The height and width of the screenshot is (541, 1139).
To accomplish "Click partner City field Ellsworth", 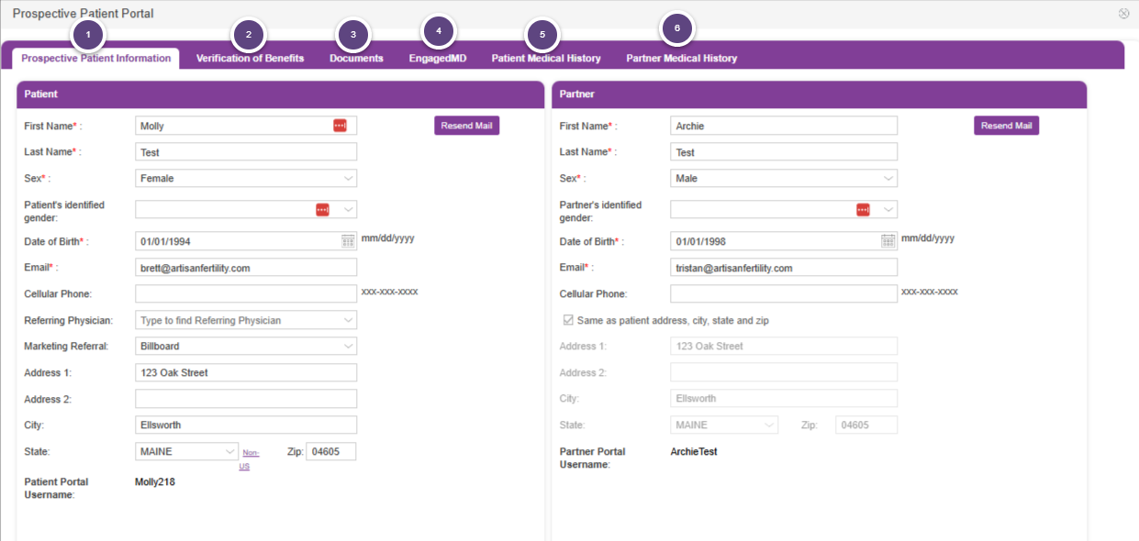I will (784, 399).
